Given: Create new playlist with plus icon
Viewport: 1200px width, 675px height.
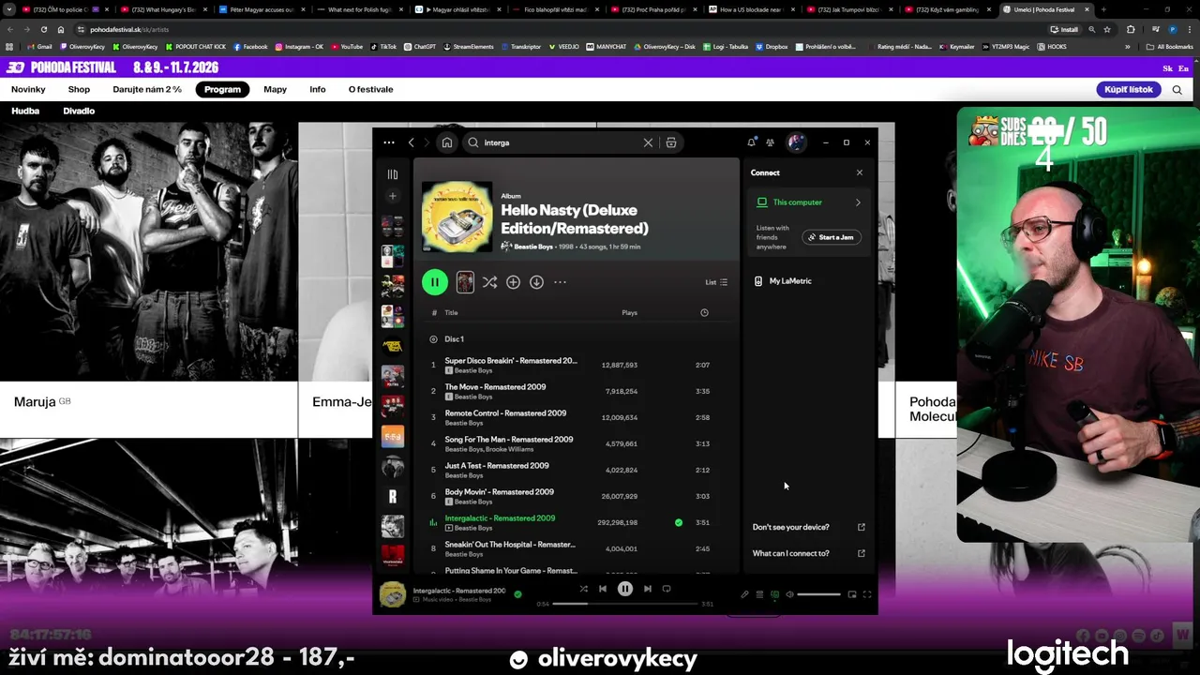Looking at the screenshot, I should pos(393,196).
